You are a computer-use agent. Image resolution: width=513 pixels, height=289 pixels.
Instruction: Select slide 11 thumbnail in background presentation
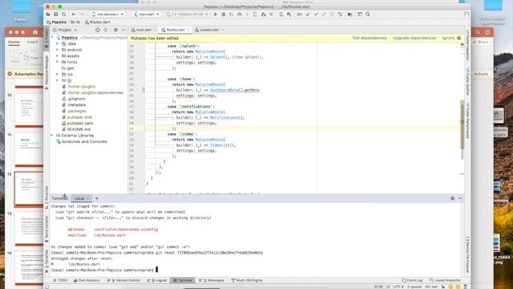click(x=29, y=149)
